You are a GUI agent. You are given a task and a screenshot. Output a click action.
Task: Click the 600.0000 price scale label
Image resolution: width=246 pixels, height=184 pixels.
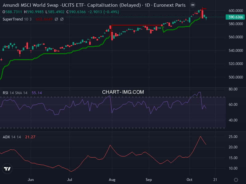(x=236, y=10)
